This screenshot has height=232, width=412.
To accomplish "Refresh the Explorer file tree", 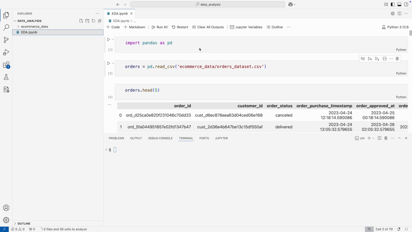I will click(93, 21).
